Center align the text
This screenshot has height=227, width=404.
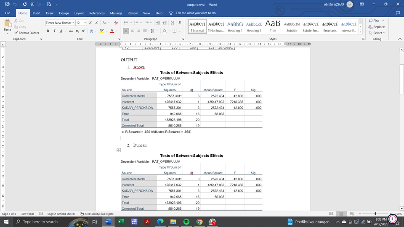point(132,31)
